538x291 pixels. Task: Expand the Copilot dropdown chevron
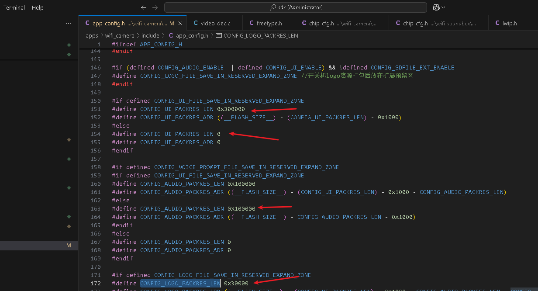[x=444, y=7]
